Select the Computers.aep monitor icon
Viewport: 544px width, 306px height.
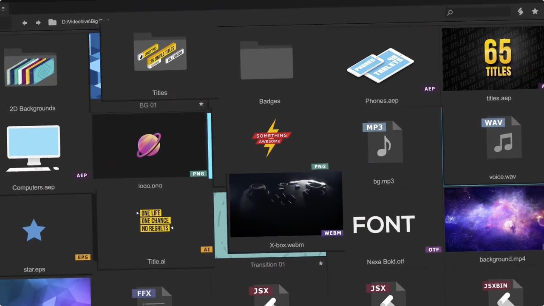point(33,148)
